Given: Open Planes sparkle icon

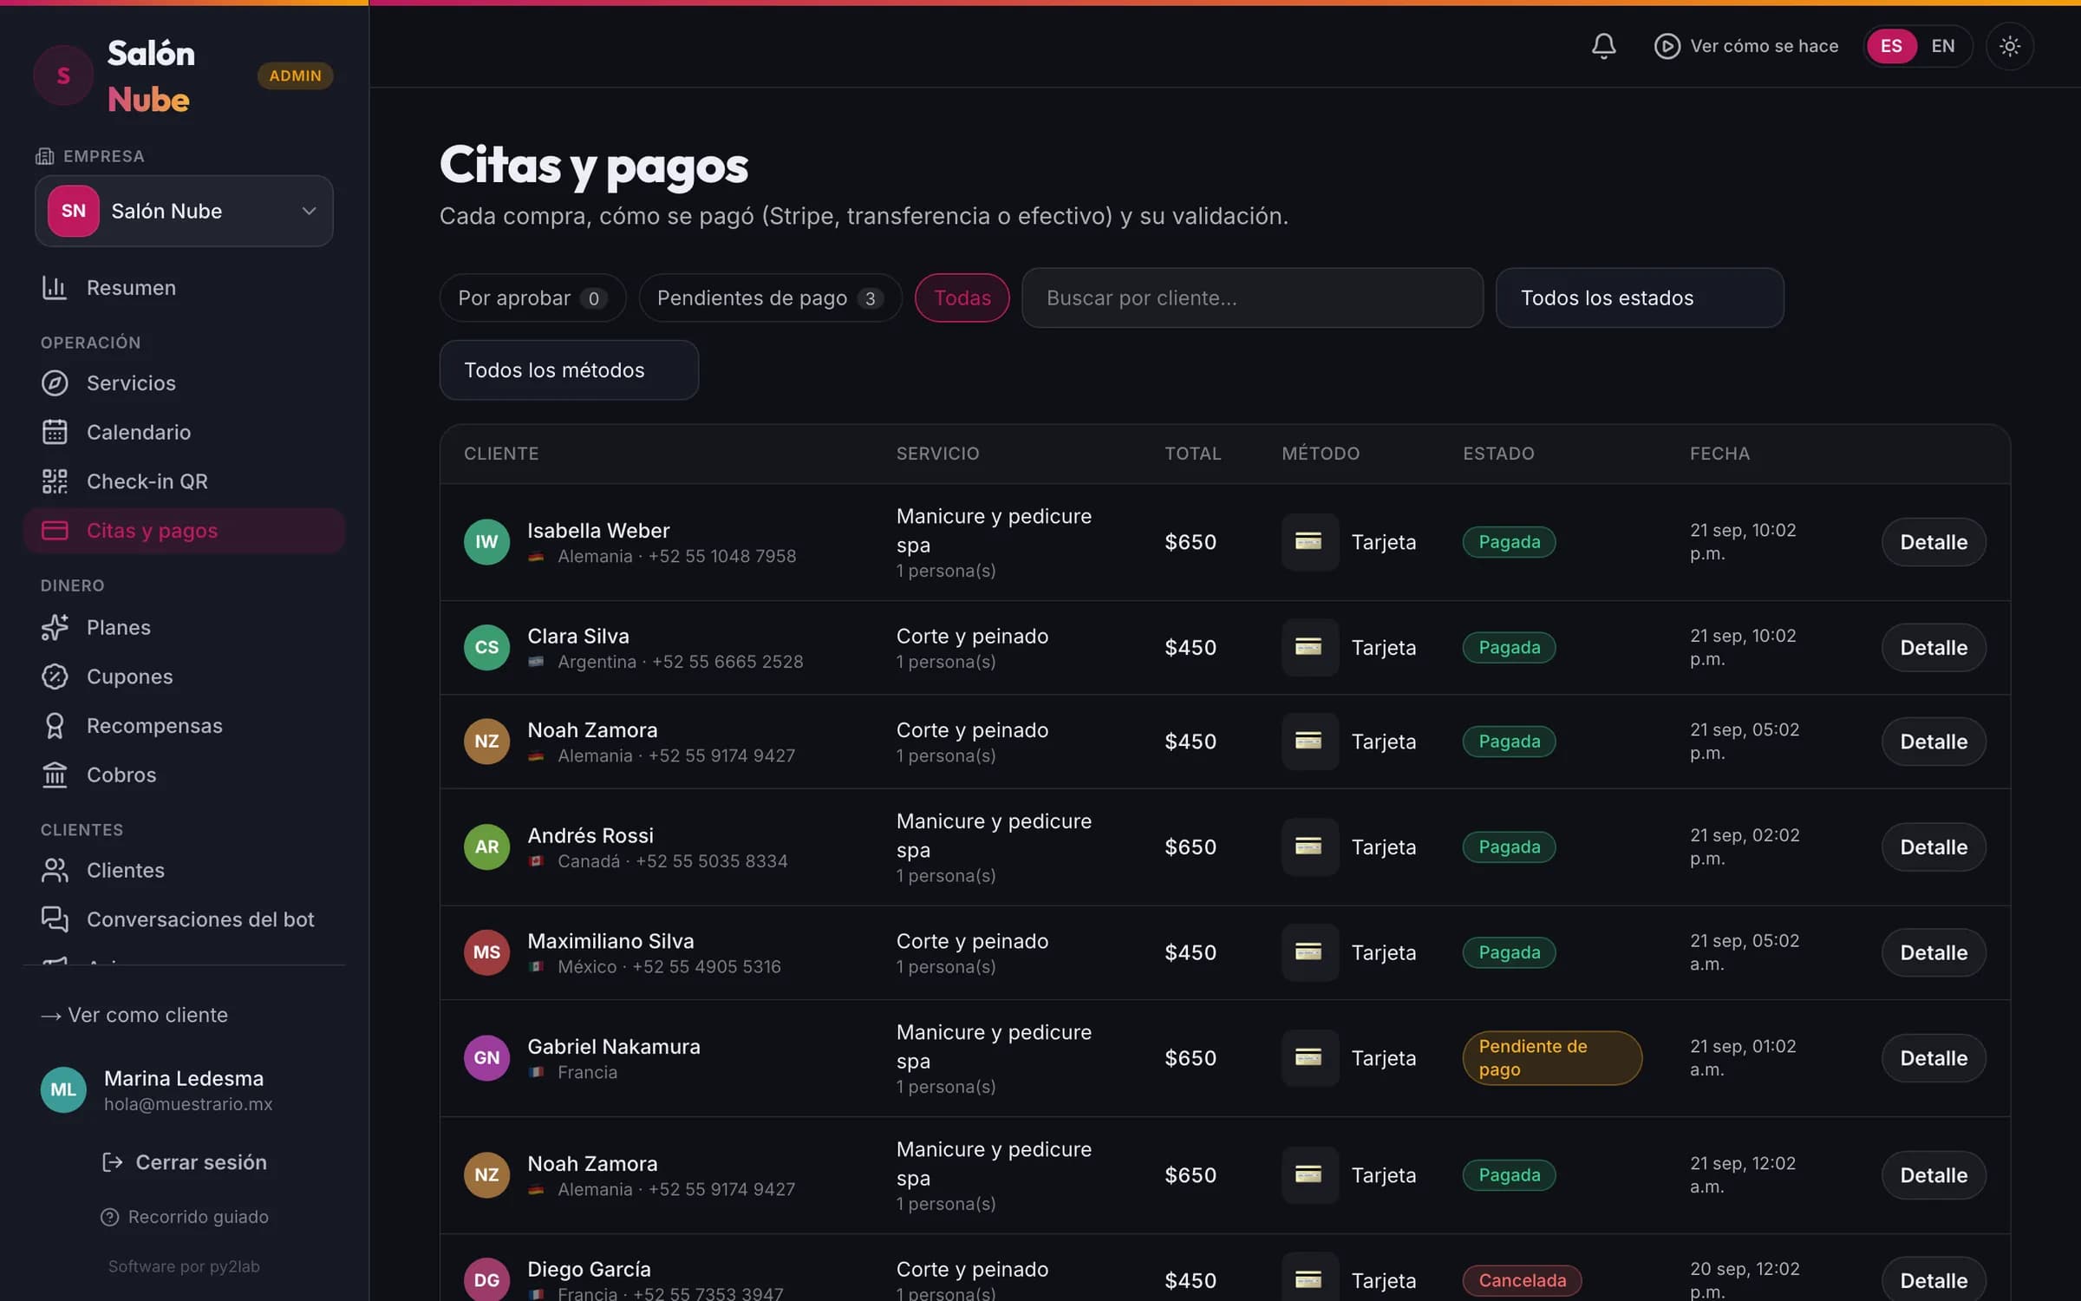Looking at the screenshot, I should coord(55,627).
